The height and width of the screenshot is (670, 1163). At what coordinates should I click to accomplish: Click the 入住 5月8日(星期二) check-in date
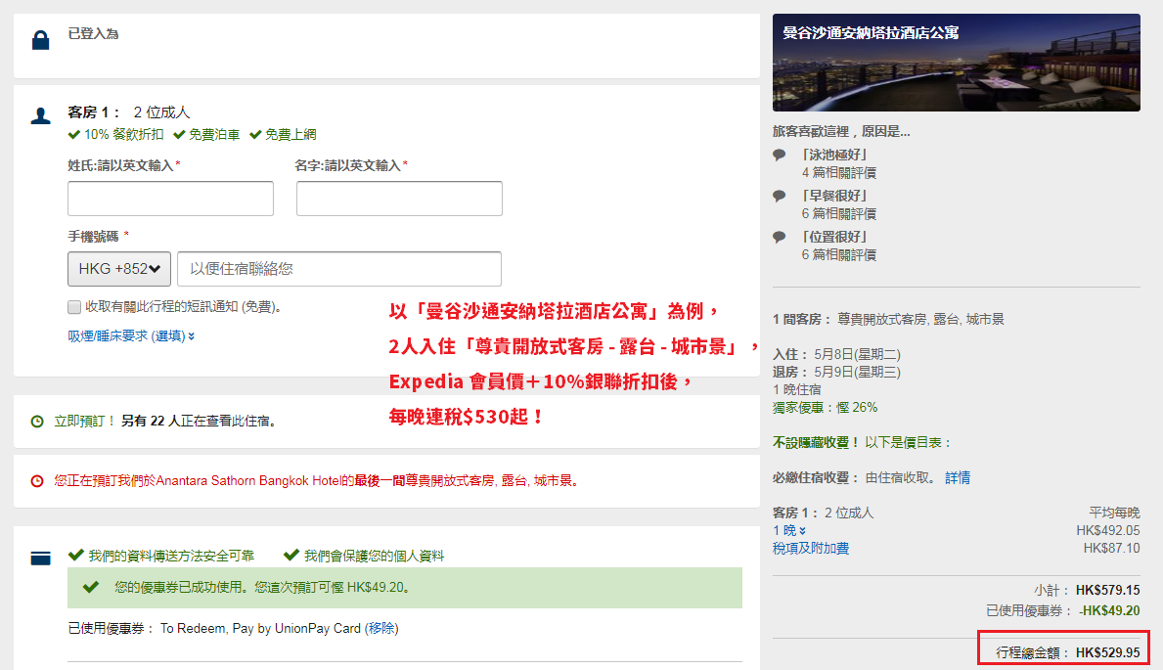click(836, 355)
